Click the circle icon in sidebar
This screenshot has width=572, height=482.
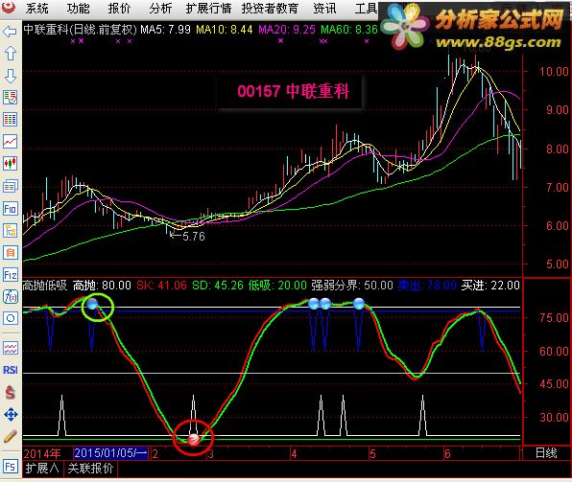coord(11,319)
